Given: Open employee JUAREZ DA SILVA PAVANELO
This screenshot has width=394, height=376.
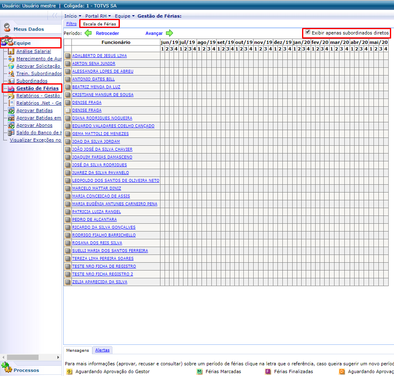Looking at the screenshot, I should [x=101, y=173].
